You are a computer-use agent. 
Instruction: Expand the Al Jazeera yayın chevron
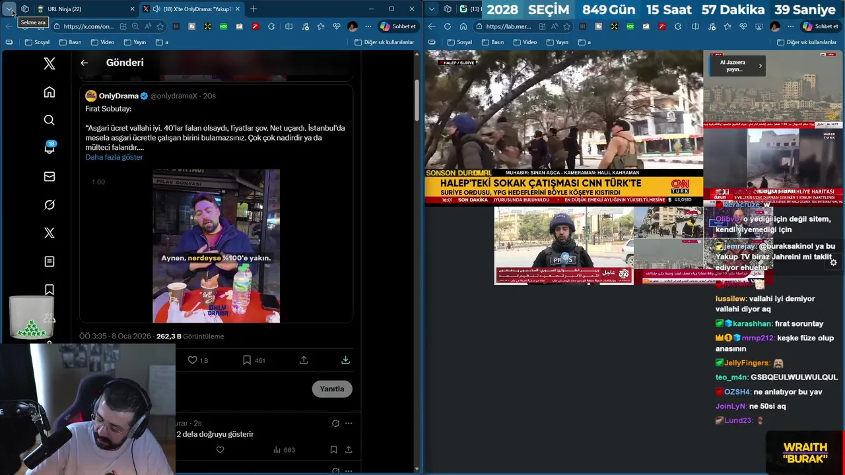tap(760, 65)
